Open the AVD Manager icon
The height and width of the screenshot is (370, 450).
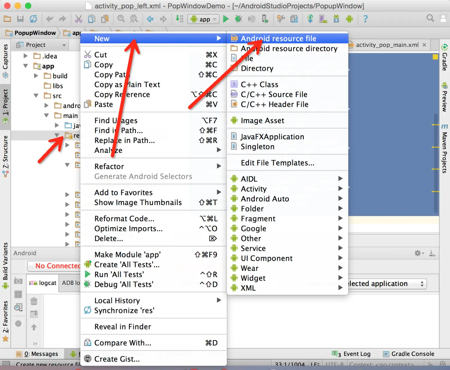coord(323,19)
